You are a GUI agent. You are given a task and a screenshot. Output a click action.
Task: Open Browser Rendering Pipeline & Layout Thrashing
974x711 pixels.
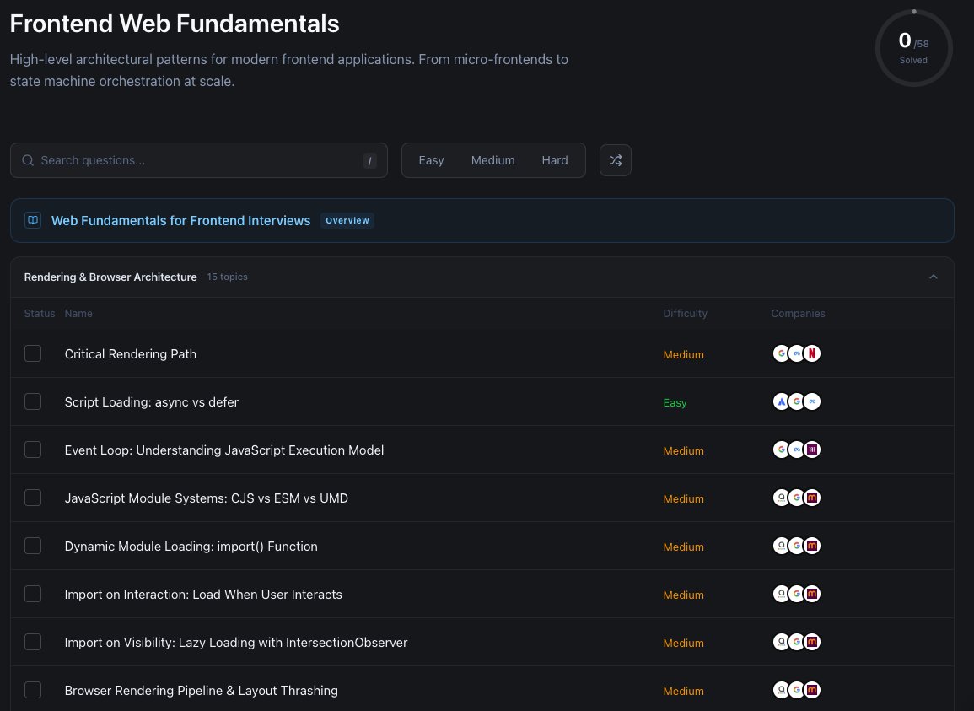click(x=202, y=691)
